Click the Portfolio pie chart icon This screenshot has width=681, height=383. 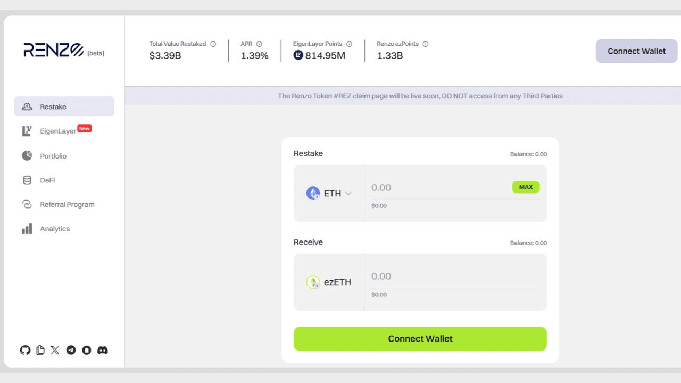(x=27, y=155)
